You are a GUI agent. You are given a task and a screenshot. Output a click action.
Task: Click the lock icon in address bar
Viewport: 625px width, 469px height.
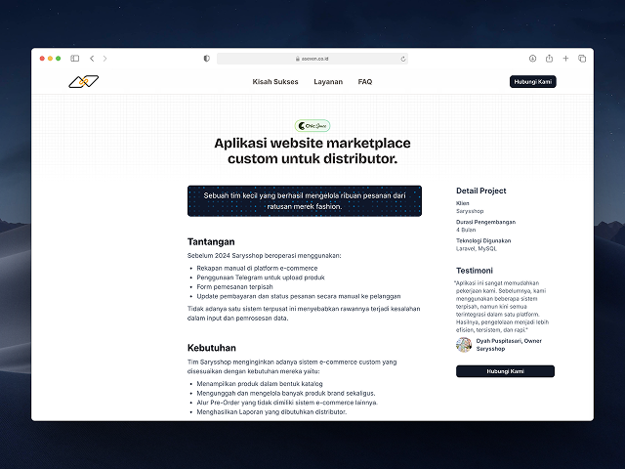pyautogui.click(x=297, y=59)
